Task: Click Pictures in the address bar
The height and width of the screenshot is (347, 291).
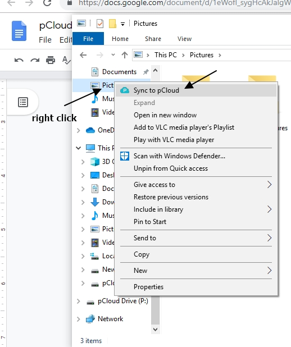Action: coord(202,55)
